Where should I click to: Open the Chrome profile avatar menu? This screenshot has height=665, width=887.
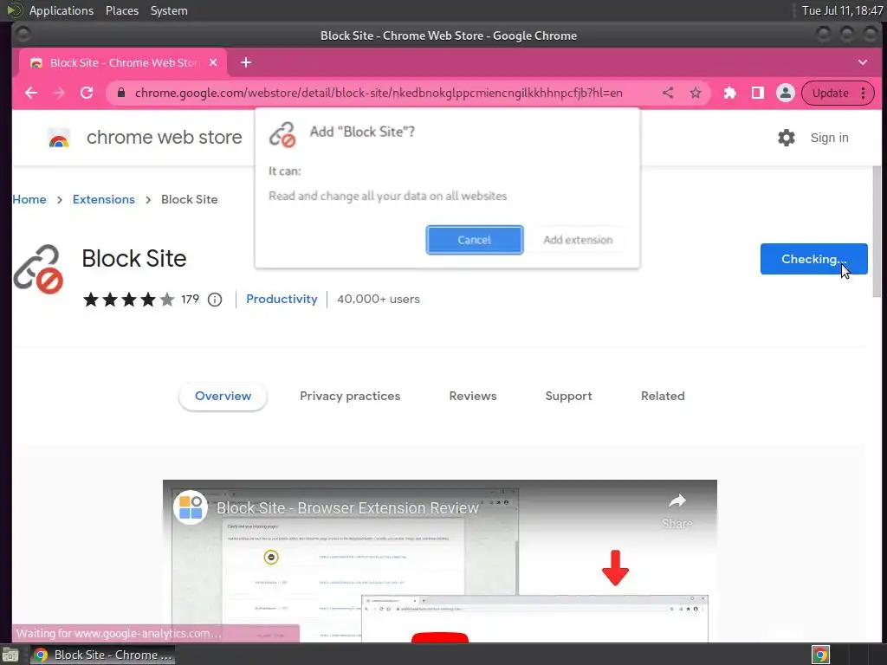pyautogui.click(x=785, y=93)
